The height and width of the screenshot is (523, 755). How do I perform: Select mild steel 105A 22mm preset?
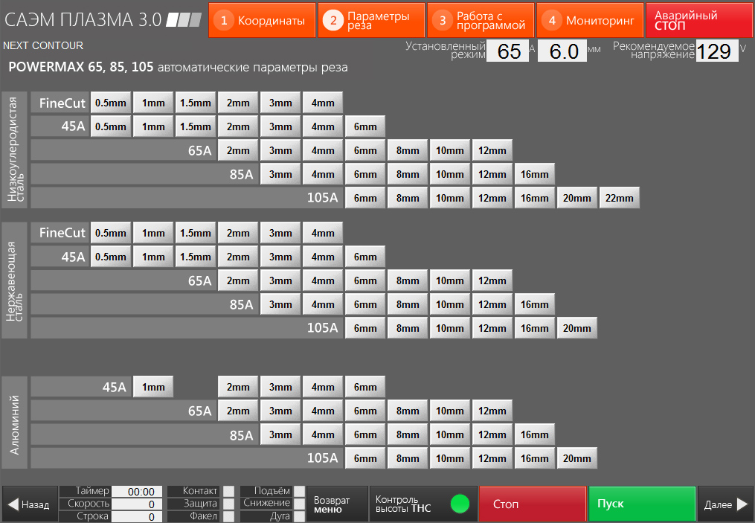tap(619, 198)
